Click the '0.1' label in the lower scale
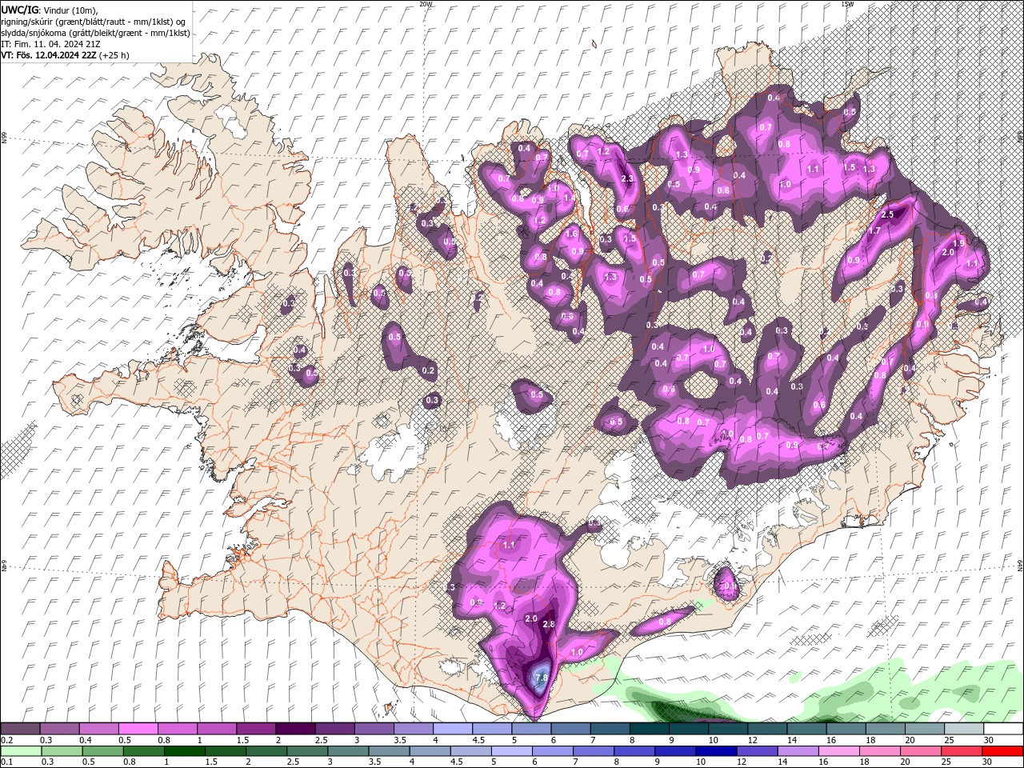This screenshot has width=1024, height=768. 7,762
